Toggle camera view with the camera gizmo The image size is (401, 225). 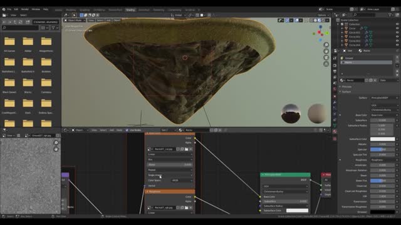click(326, 57)
